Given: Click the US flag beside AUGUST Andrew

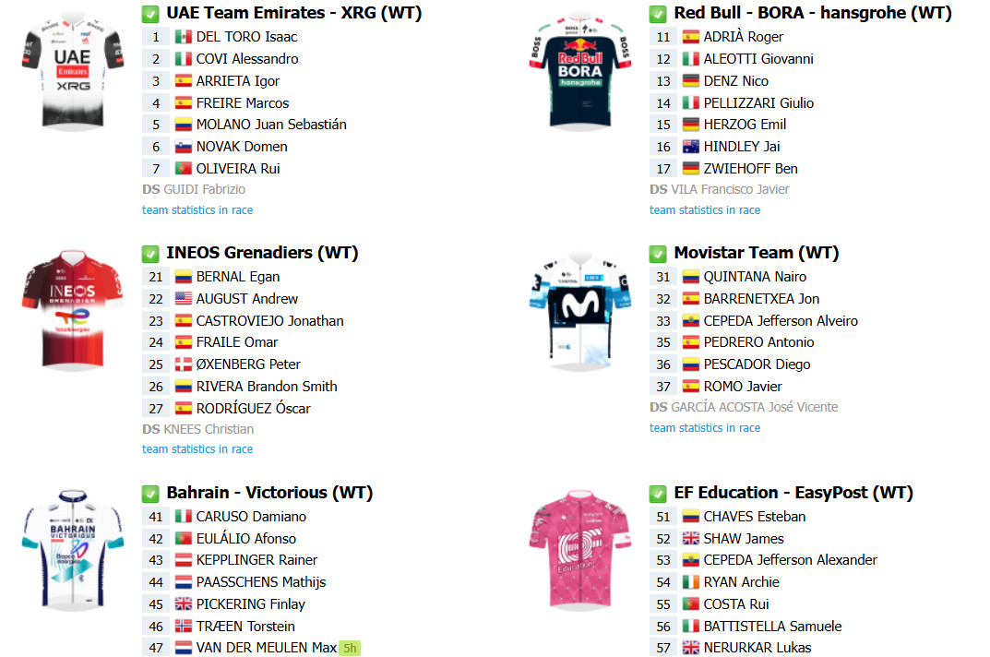Looking at the screenshot, I should (x=183, y=299).
